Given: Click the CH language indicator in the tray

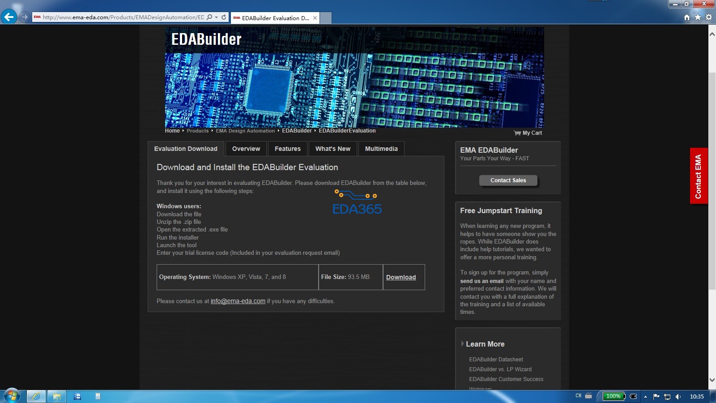Looking at the screenshot, I should point(578,396).
